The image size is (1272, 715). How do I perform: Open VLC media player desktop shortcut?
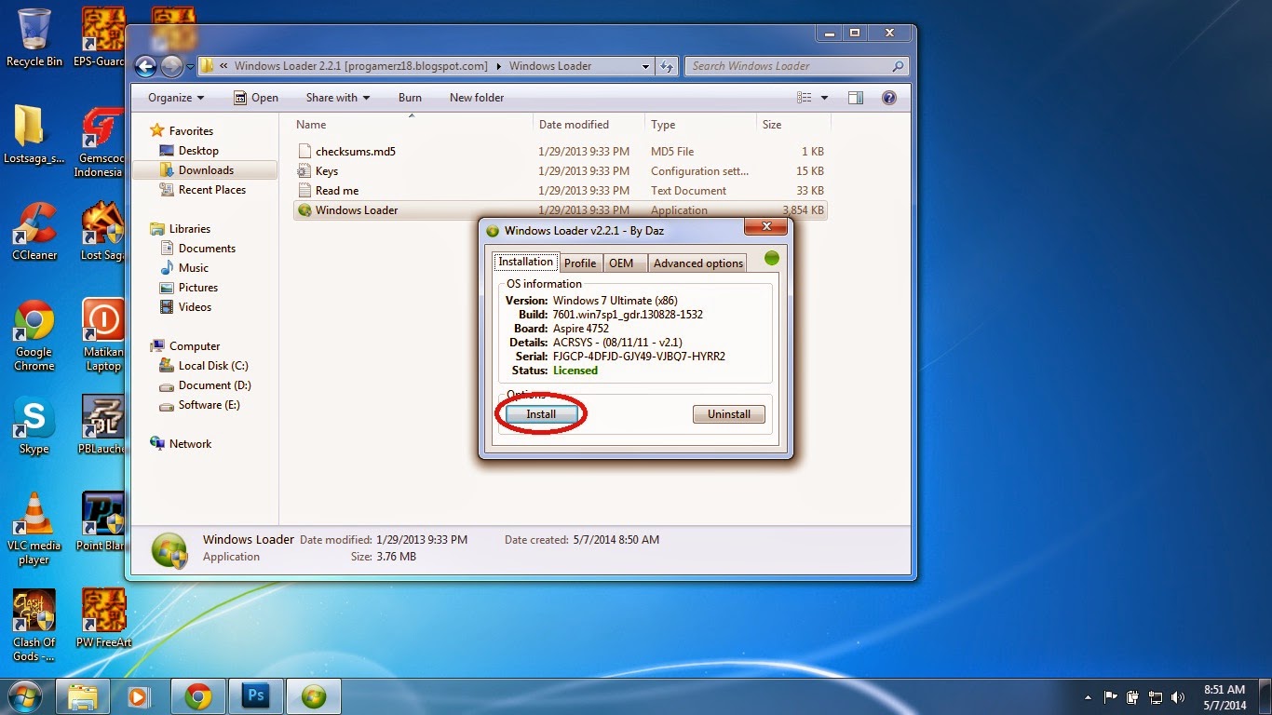coord(34,529)
